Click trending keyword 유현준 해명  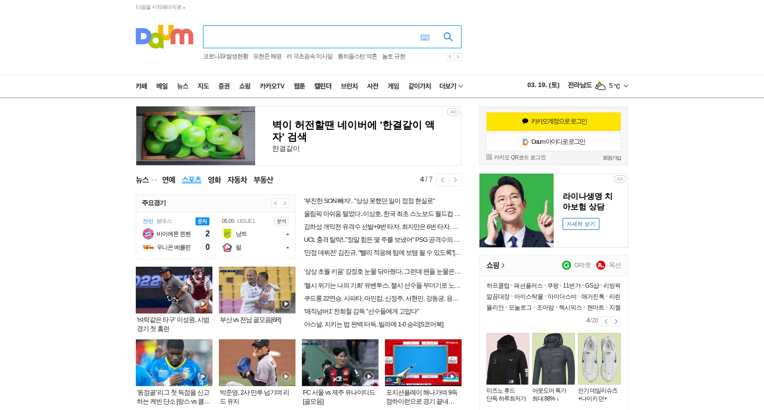pyautogui.click(x=267, y=57)
